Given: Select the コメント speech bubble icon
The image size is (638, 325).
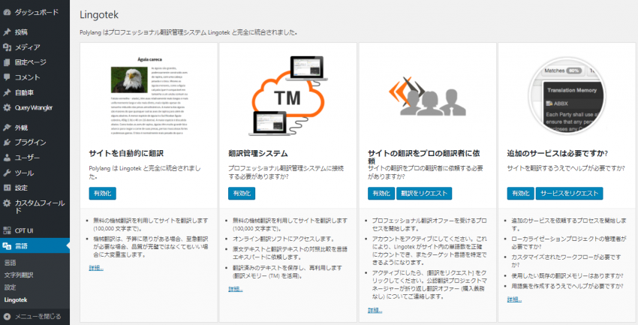Looking at the screenshot, I should pos(7,77).
